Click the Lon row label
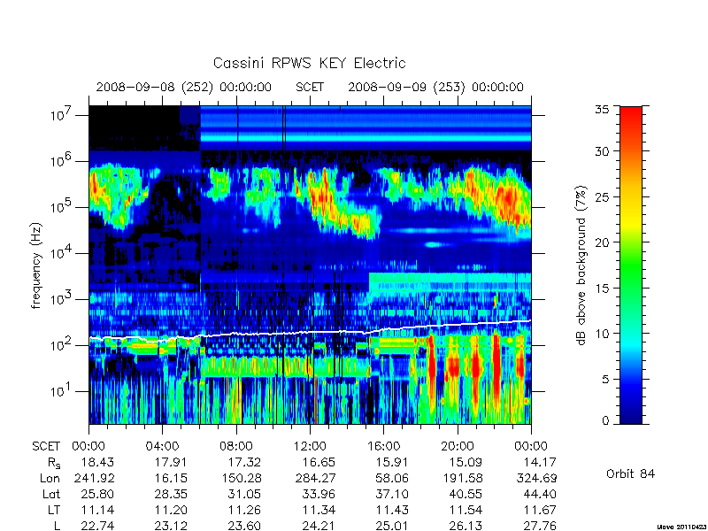708x531 pixels. click(x=50, y=478)
